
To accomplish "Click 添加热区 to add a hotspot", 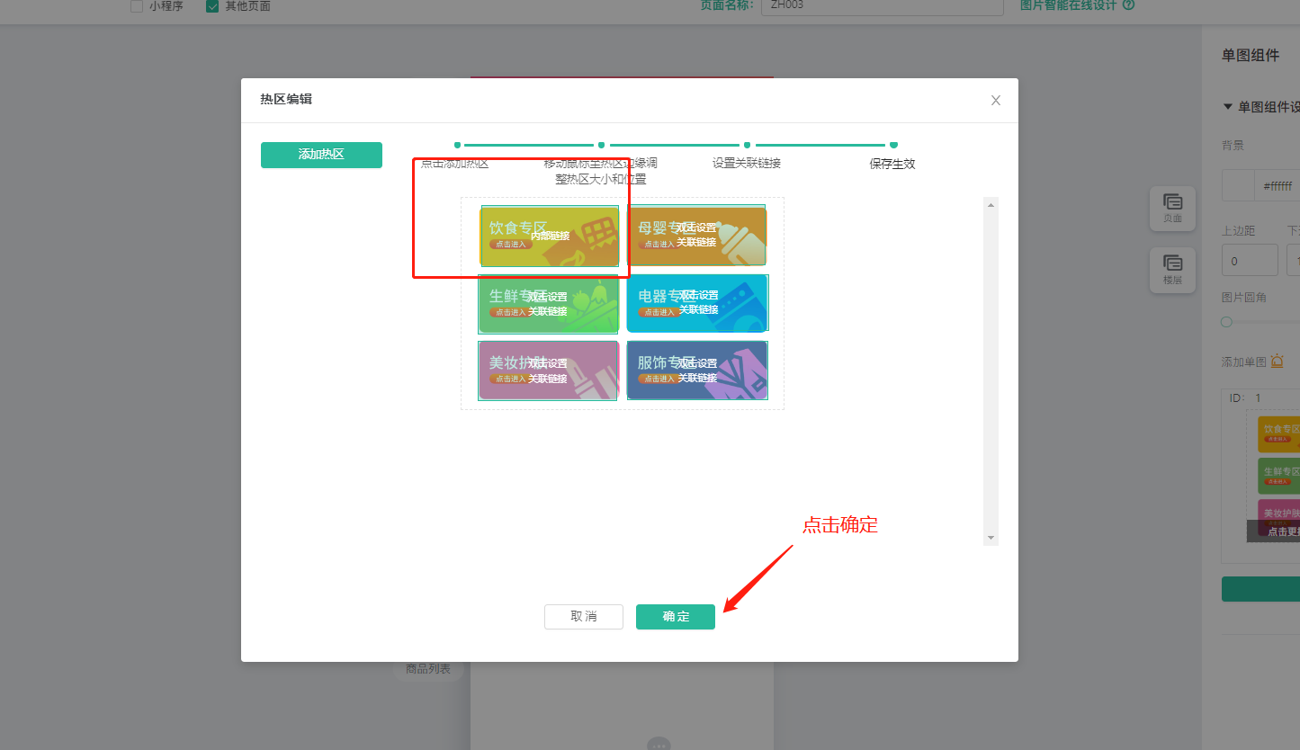I will click(x=321, y=155).
